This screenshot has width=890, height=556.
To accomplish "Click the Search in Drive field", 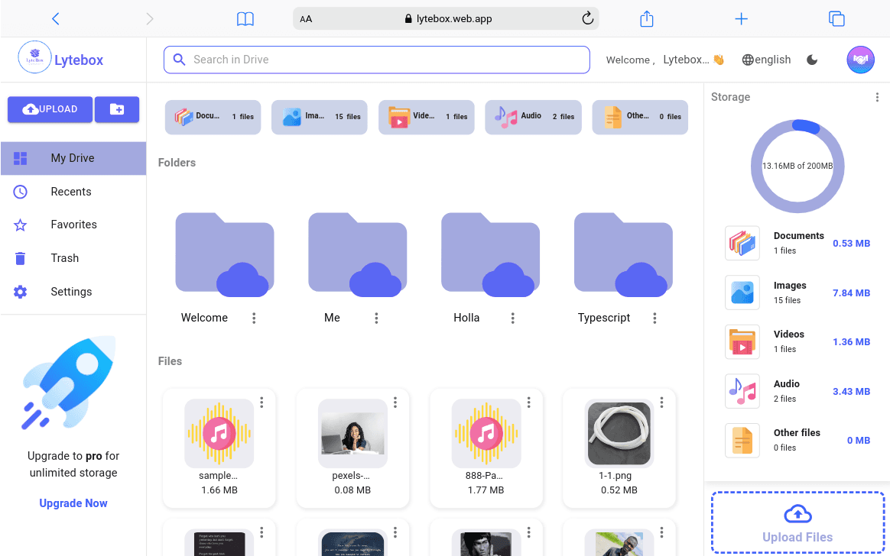I will pyautogui.click(x=376, y=59).
